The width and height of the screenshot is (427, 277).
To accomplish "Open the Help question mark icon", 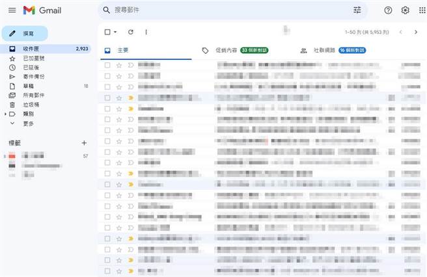I will (x=388, y=10).
